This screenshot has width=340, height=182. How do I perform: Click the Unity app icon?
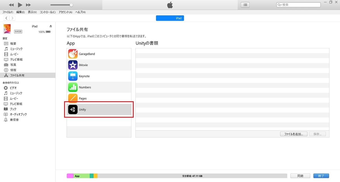[73, 110]
